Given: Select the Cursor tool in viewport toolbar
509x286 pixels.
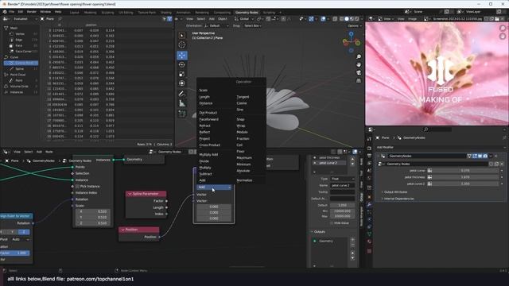Looking at the screenshot, I should (182, 44).
